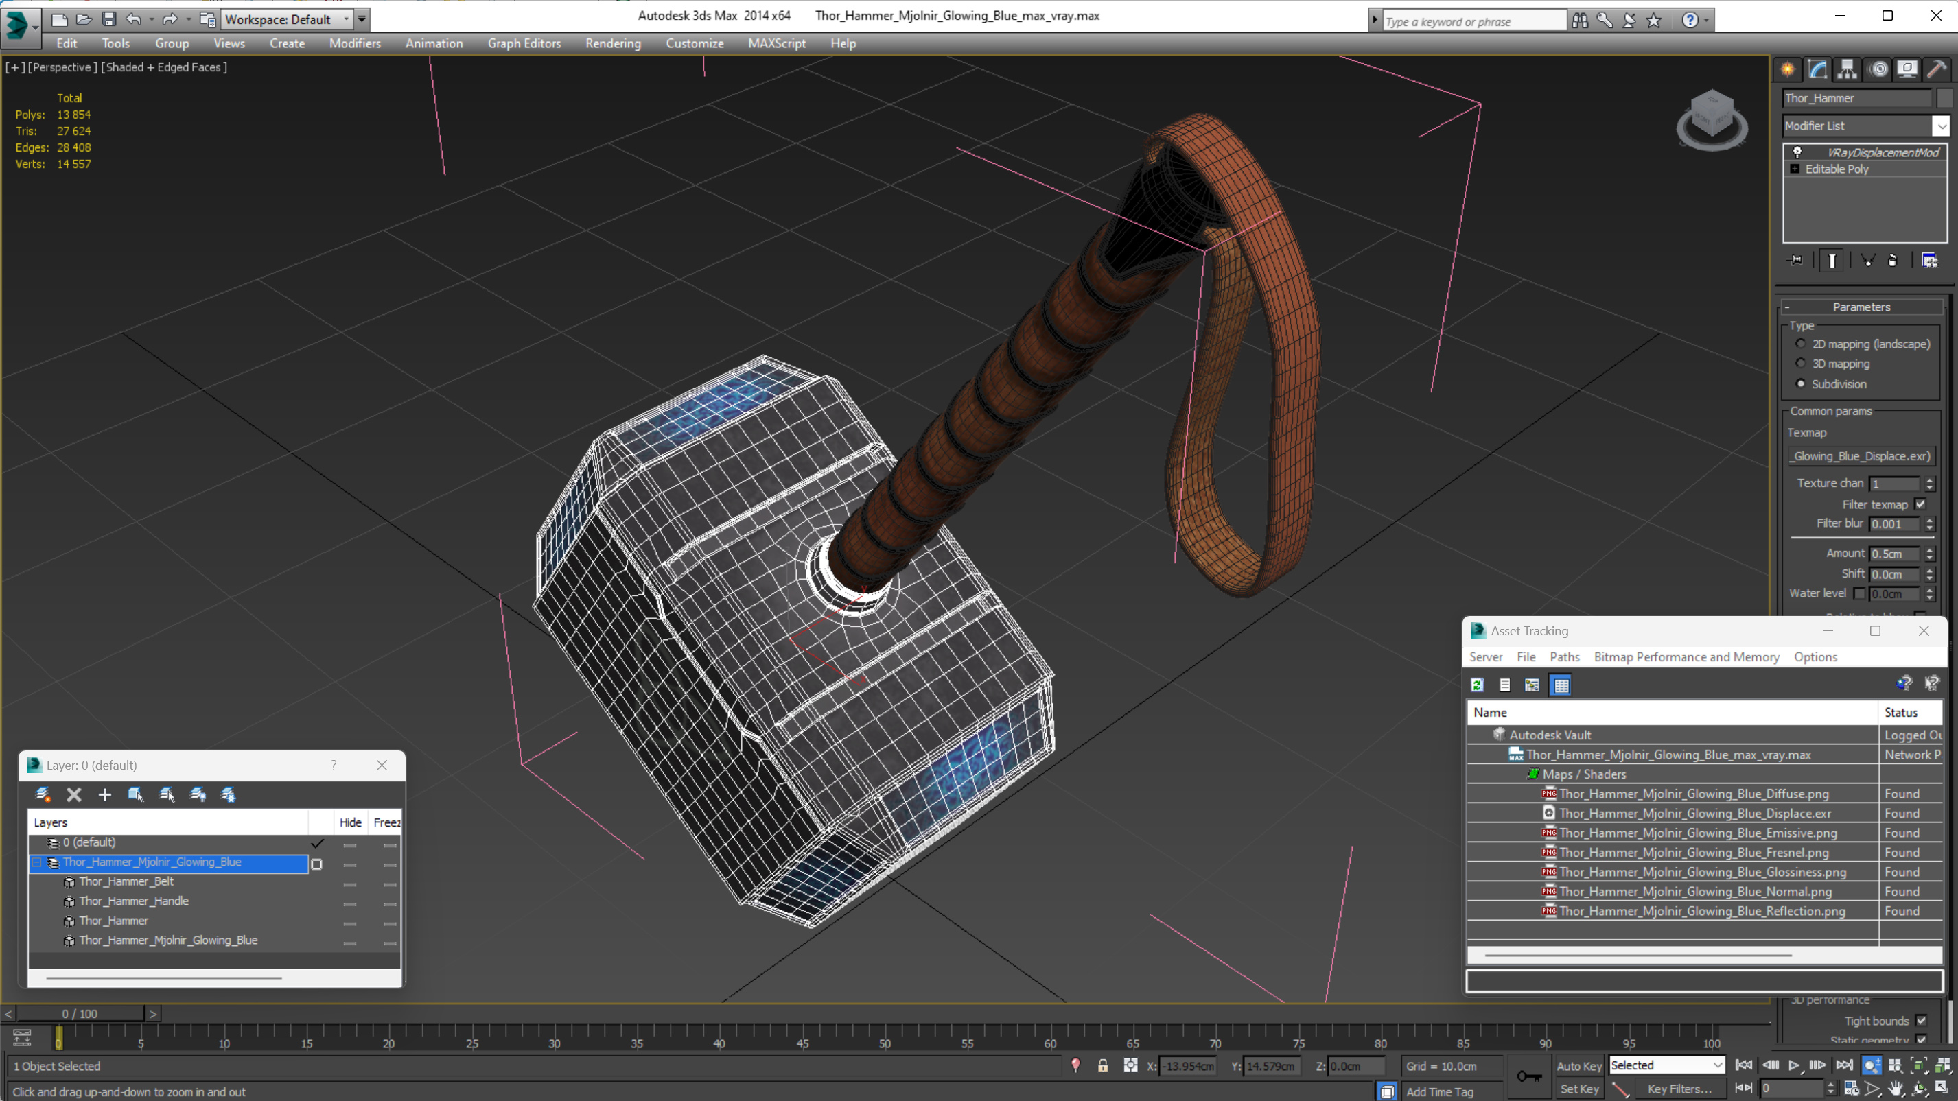Open Time Configuration icon
Screen dimensions: 1958x1101
(x=1852, y=1089)
